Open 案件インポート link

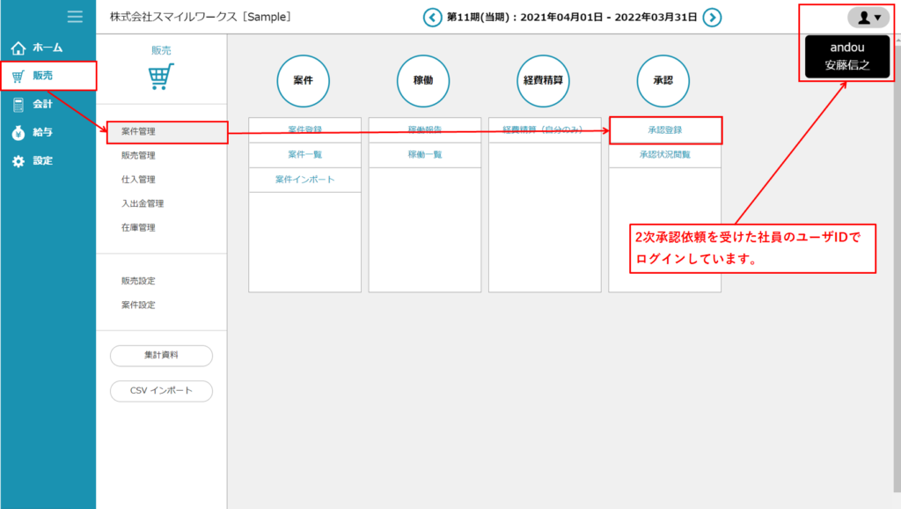pyautogui.click(x=305, y=180)
